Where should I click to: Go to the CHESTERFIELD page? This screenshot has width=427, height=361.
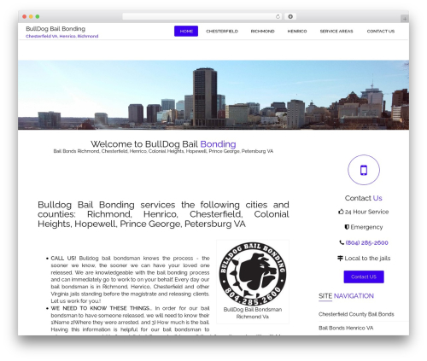click(222, 32)
